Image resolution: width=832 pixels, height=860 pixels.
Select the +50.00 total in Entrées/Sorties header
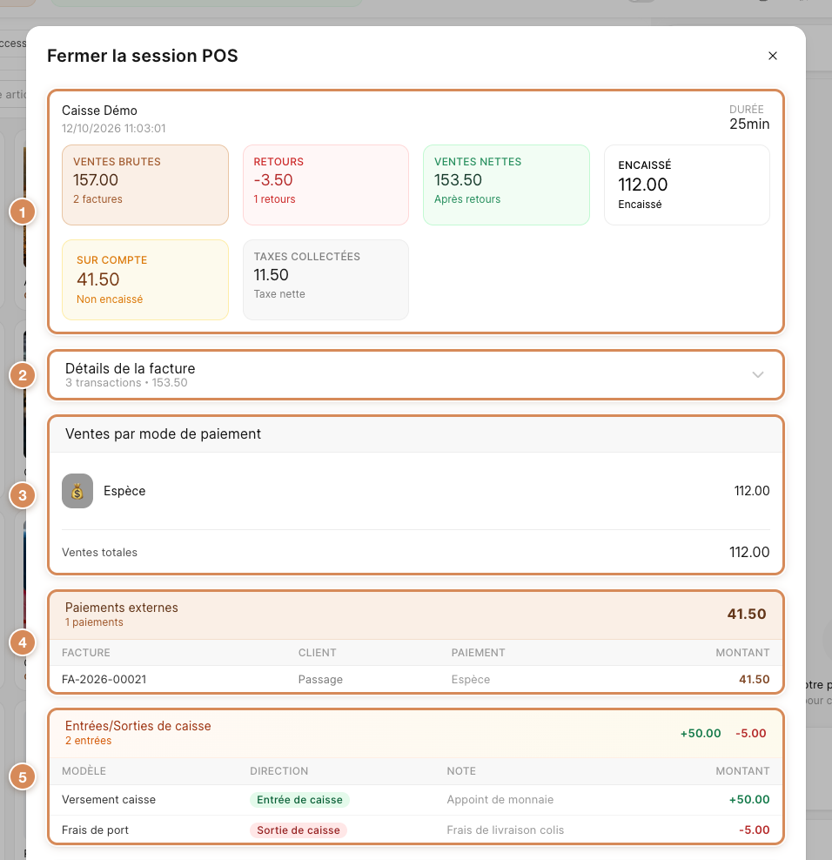(x=701, y=734)
